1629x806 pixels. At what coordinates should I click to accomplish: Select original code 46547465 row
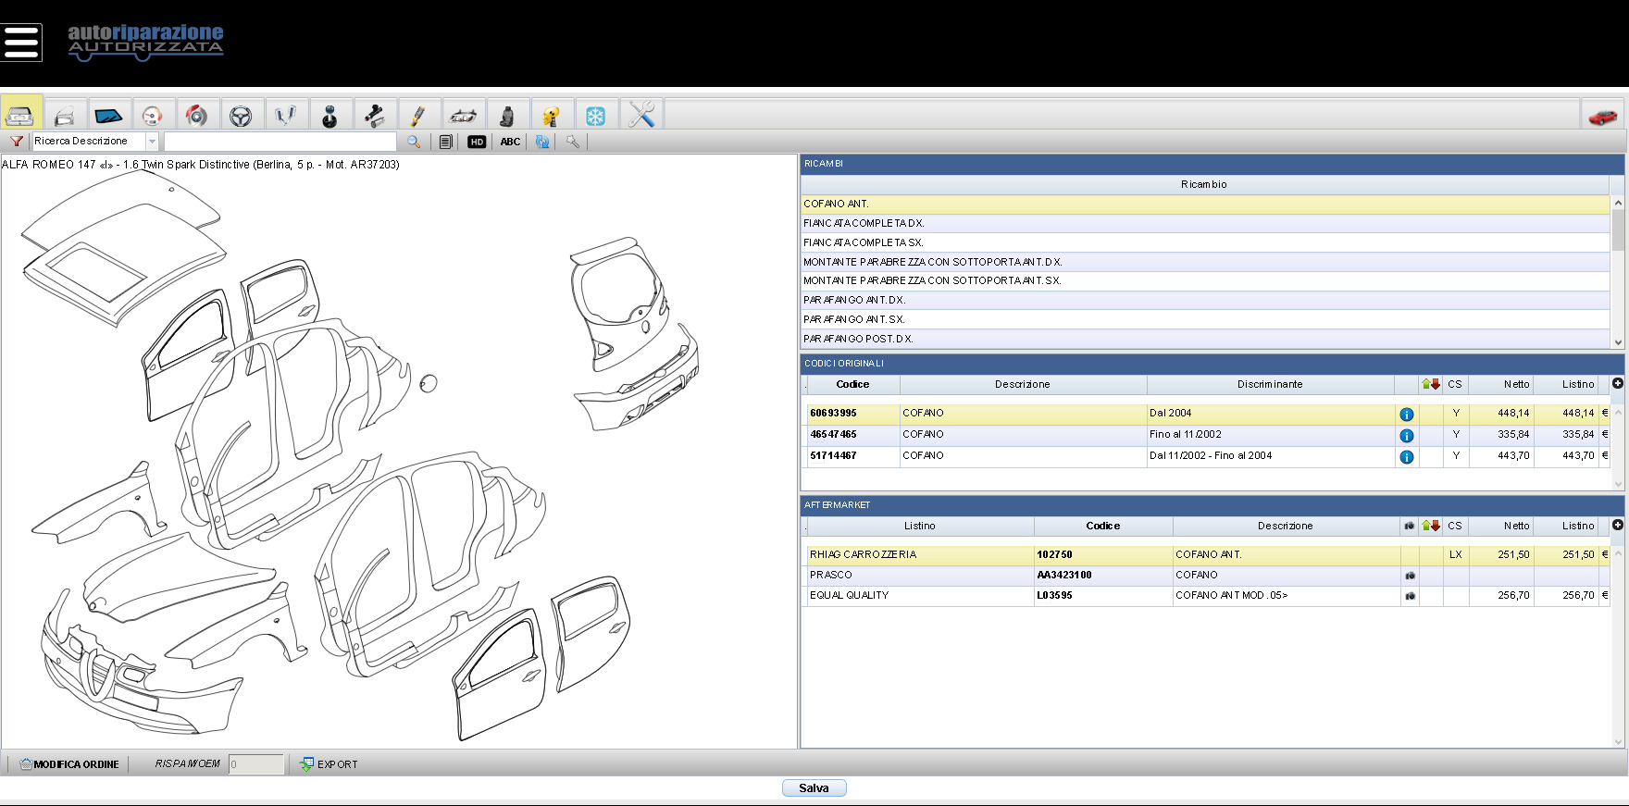point(1207,435)
